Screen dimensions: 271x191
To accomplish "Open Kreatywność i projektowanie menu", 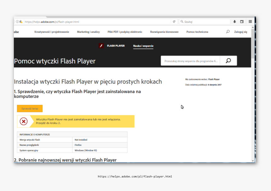I will click(x=52, y=32).
